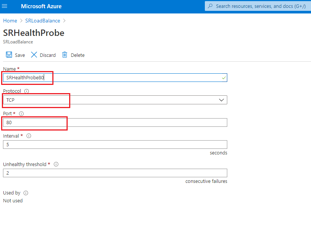
Task: Click the Delete trash icon
Action: point(65,55)
